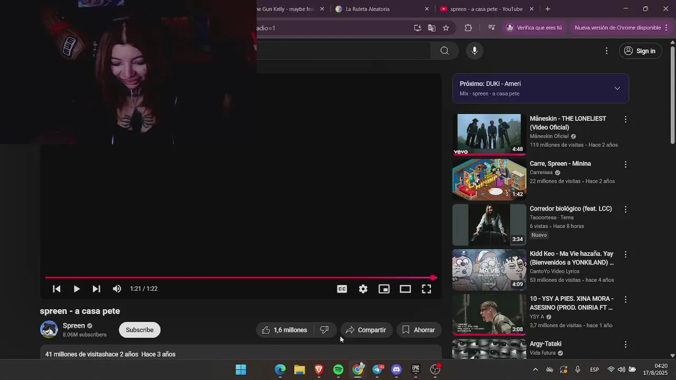Subscribe to the Spreen channel
Viewport: 676px width, 380px height.
click(x=139, y=330)
